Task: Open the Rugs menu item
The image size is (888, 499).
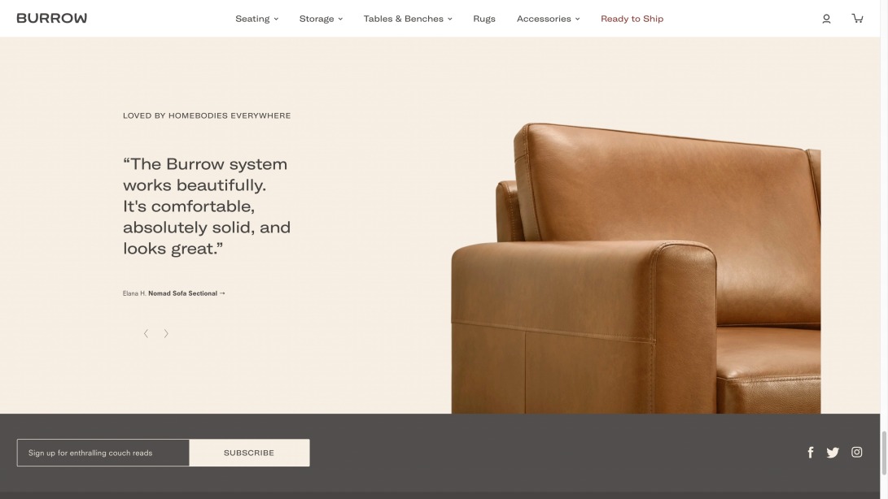Action: 484,19
